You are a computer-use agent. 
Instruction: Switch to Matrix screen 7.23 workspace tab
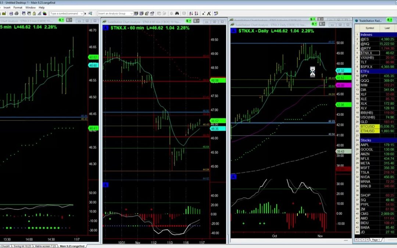click(45, 246)
